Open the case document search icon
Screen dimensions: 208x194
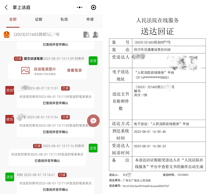(86, 35)
